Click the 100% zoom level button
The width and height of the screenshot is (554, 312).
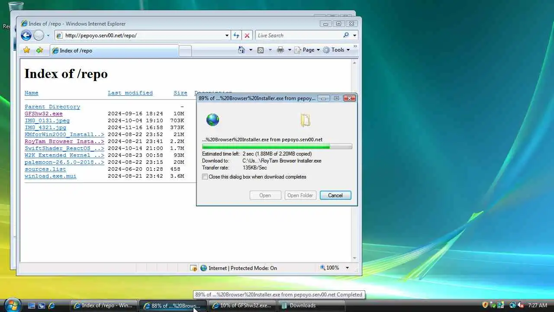pos(330,268)
